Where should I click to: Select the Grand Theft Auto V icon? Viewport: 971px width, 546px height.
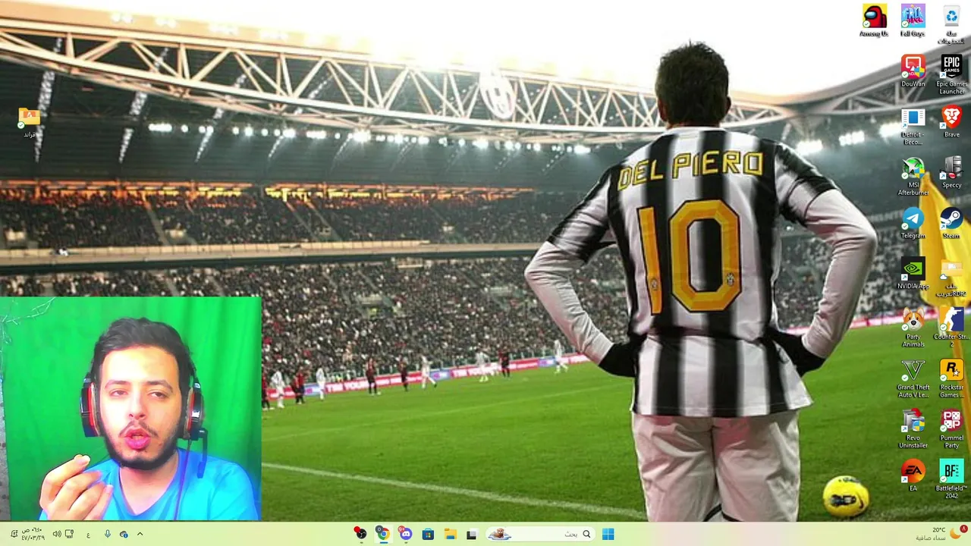pyautogui.click(x=913, y=379)
